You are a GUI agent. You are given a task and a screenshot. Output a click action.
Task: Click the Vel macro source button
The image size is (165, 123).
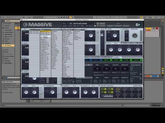point(111,89)
